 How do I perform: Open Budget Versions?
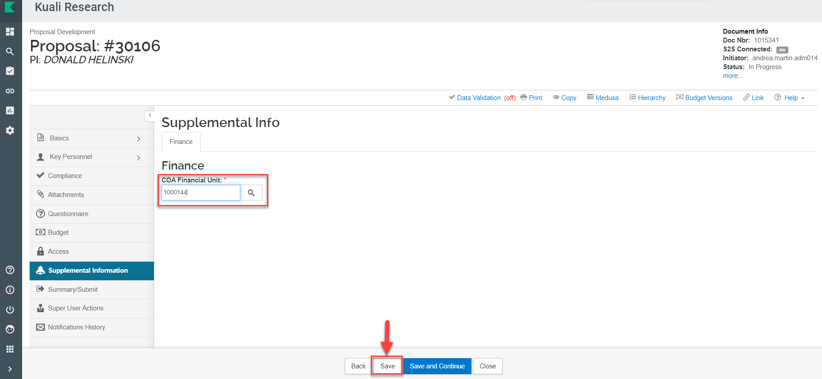coord(704,98)
